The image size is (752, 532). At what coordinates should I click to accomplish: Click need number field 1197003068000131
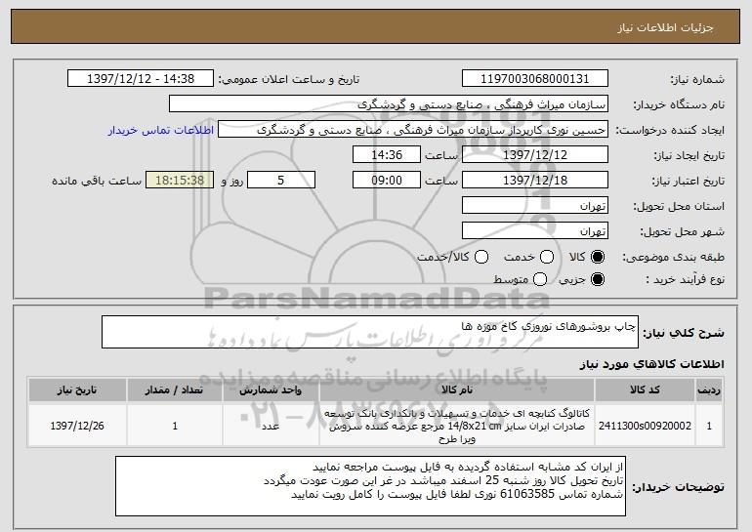[x=535, y=79]
